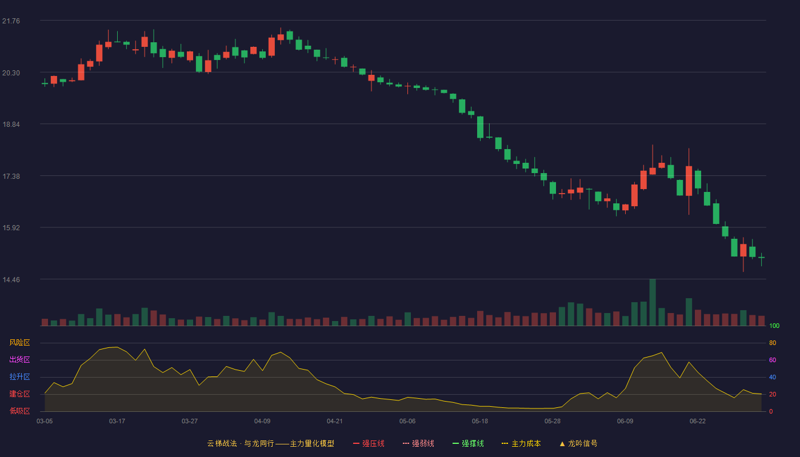Click the 04-21 date label
Viewport: 800px width, 457px height.
[335, 421]
